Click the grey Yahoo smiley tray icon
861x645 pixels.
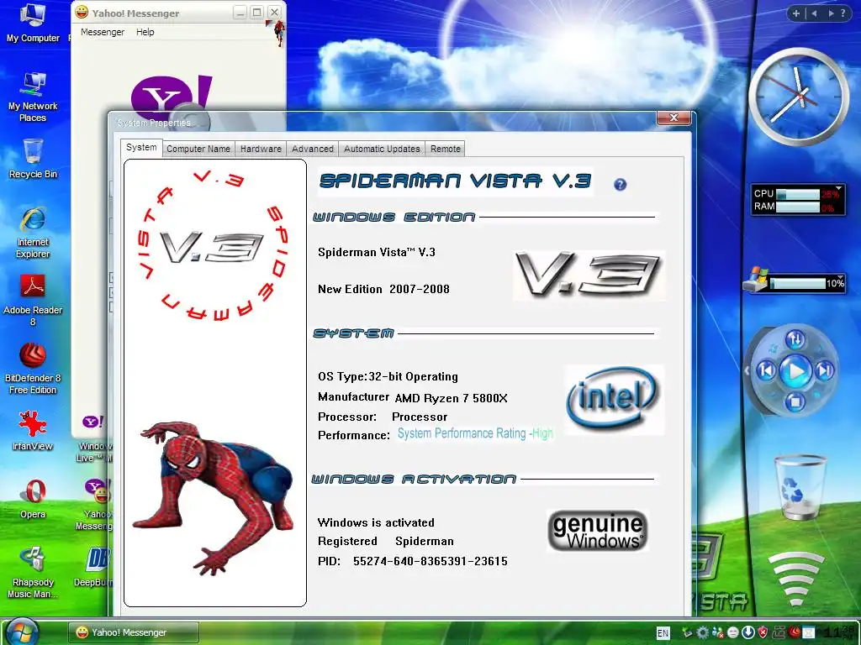click(x=732, y=632)
